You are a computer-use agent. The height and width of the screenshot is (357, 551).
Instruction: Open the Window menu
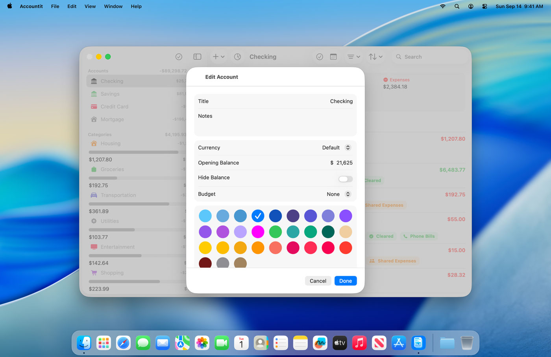[113, 6]
